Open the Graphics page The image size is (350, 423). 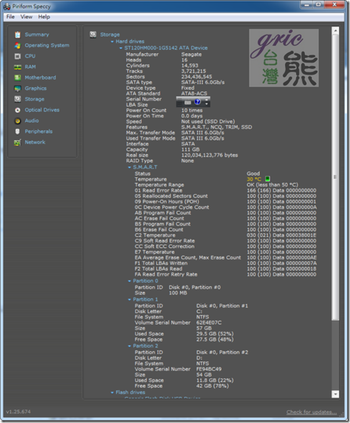pos(35,88)
